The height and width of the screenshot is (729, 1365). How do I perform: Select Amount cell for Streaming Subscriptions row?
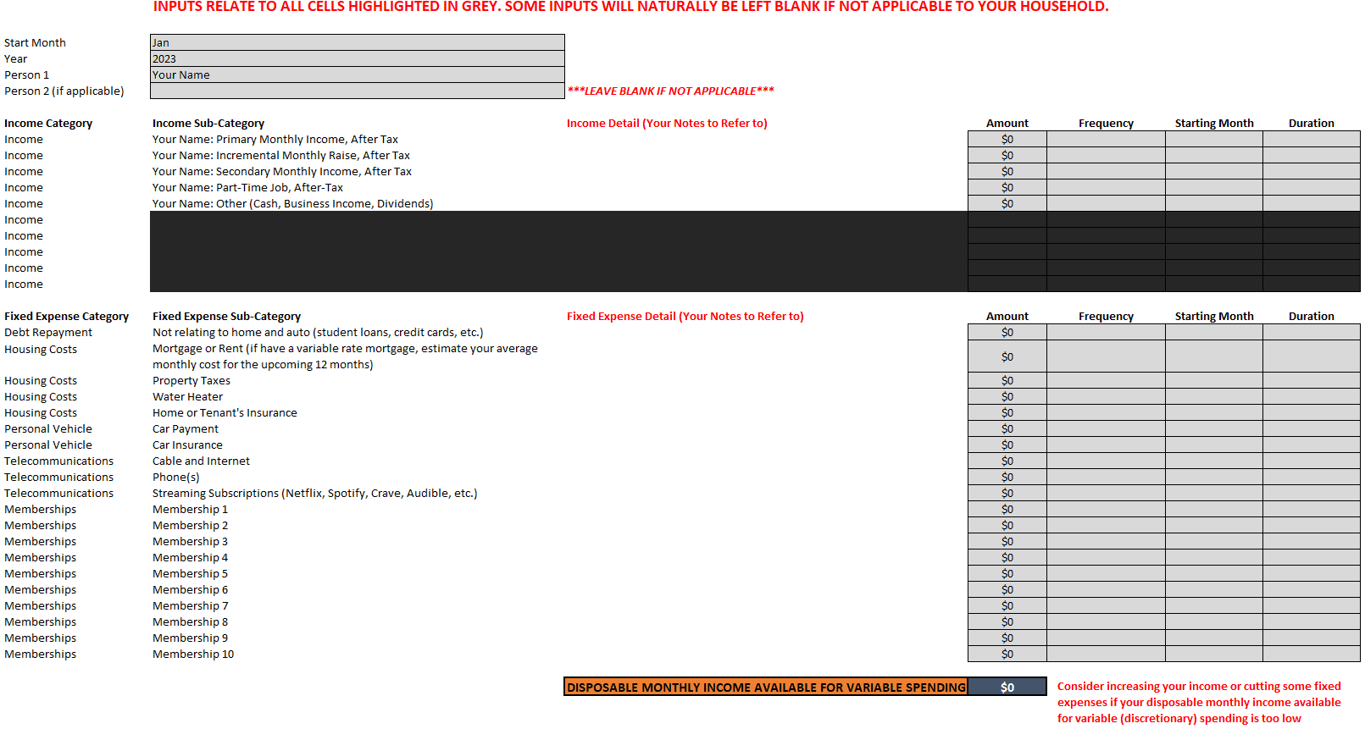coord(1007,493)
